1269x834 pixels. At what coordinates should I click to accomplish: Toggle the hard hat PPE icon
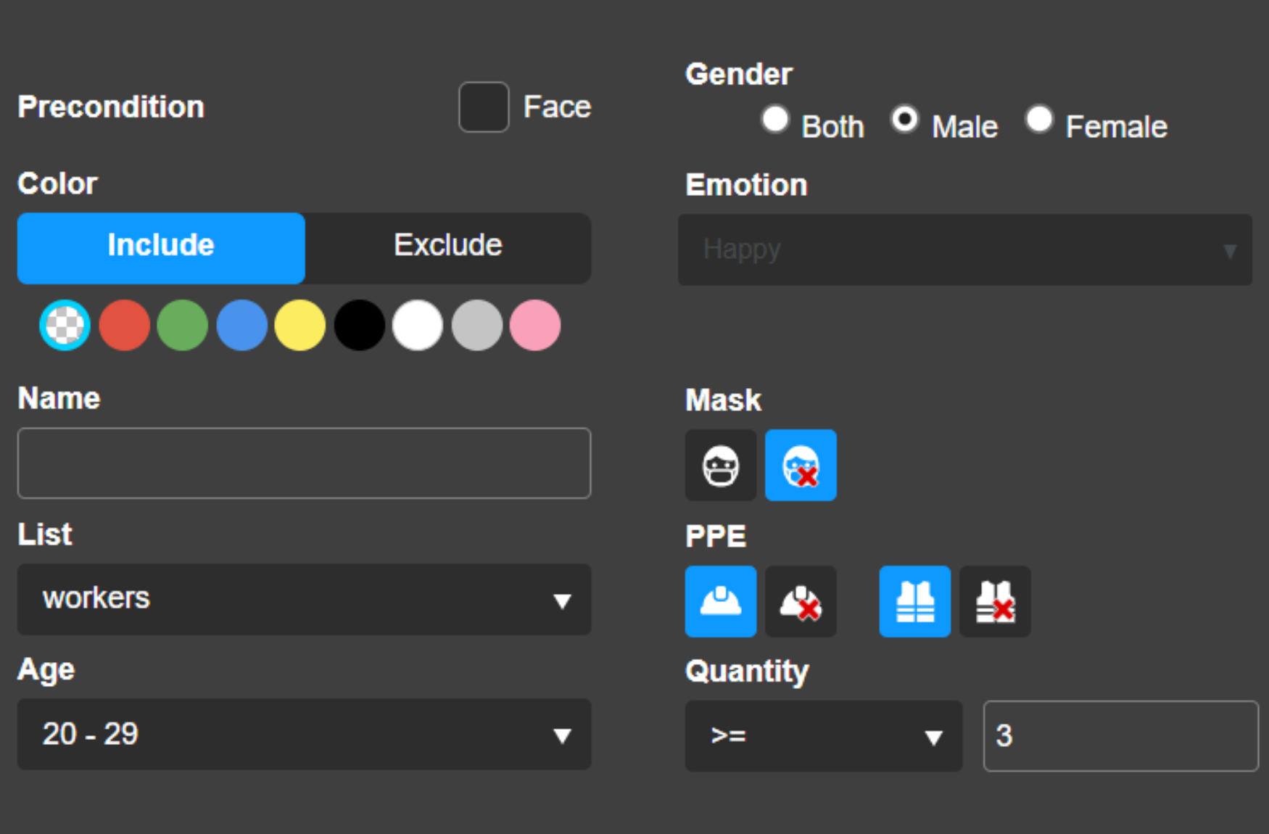pos(720,601)
